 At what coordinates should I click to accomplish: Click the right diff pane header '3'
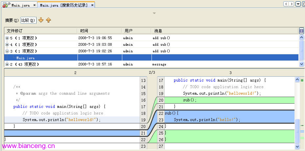point(230,73)
